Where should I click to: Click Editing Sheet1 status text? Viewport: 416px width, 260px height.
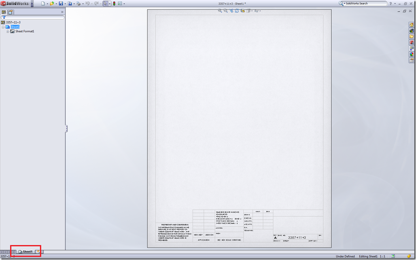pyautogui.click(x=368, y=256)
